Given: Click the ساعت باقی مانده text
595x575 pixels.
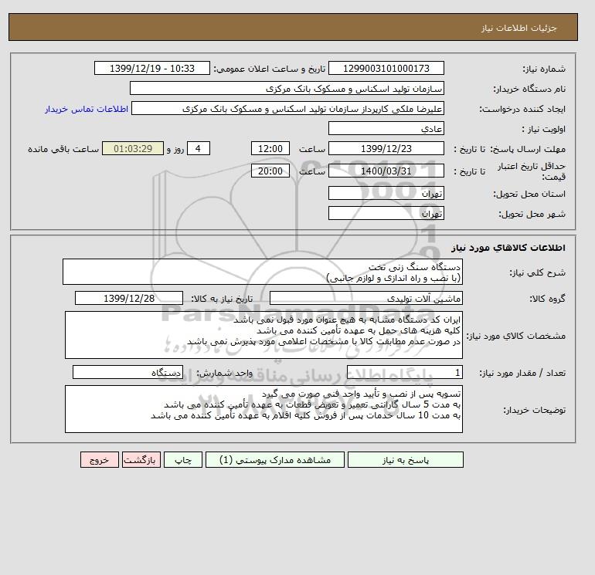Looking at the screenshot, I should 63,149.
